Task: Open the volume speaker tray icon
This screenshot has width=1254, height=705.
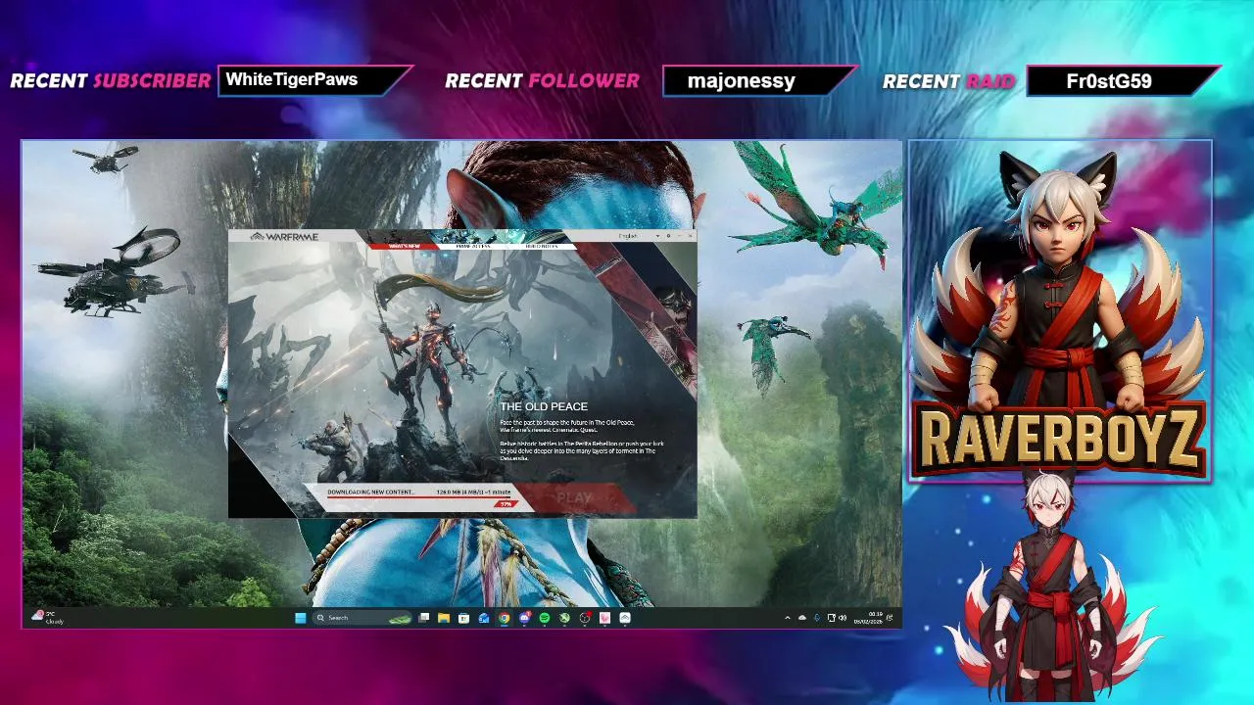Action: 843,618
